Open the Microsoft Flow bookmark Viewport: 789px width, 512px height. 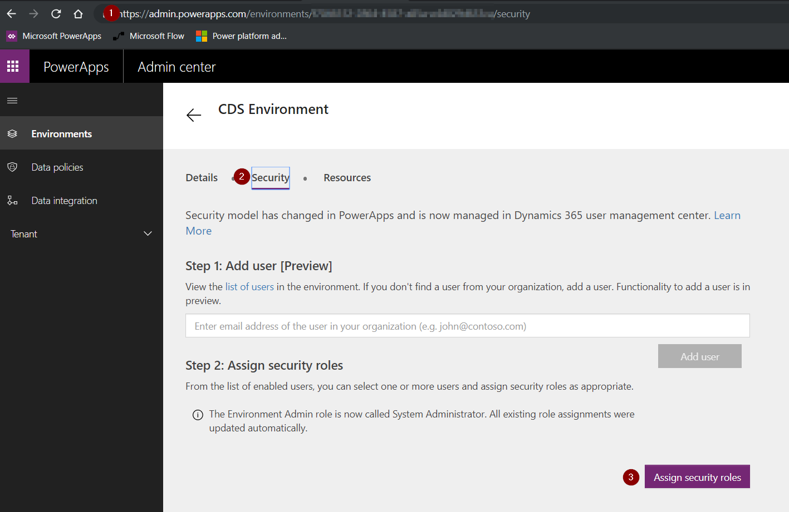(x=149, y=36)
